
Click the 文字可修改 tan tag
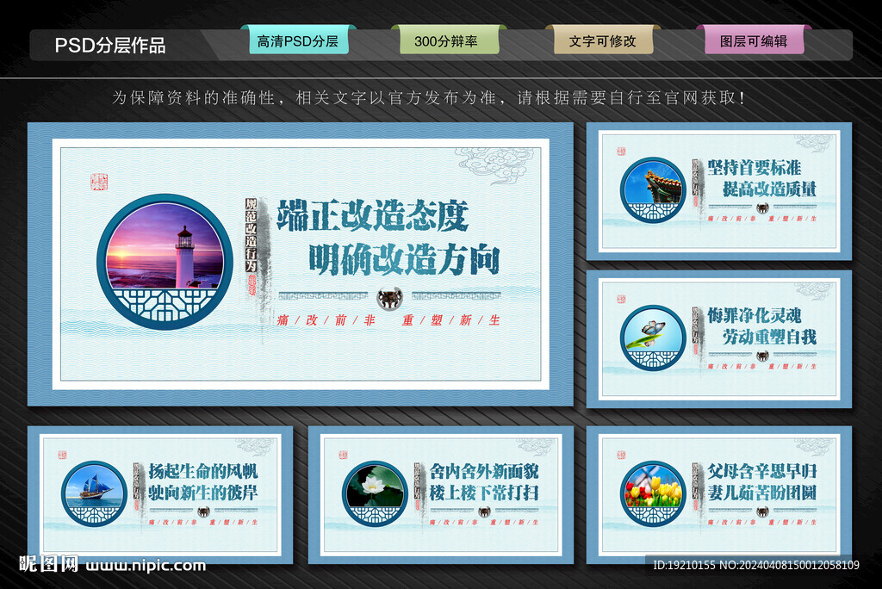603,40
